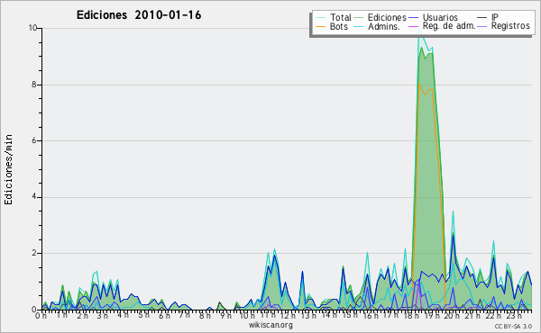Click the blue Usuarios legend line swatch
Image resolution: width=541 pixels, height=333 pixels.
[413, 18]
